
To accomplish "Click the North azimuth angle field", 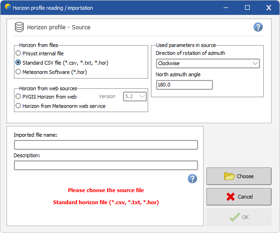I will pos(184,85).
